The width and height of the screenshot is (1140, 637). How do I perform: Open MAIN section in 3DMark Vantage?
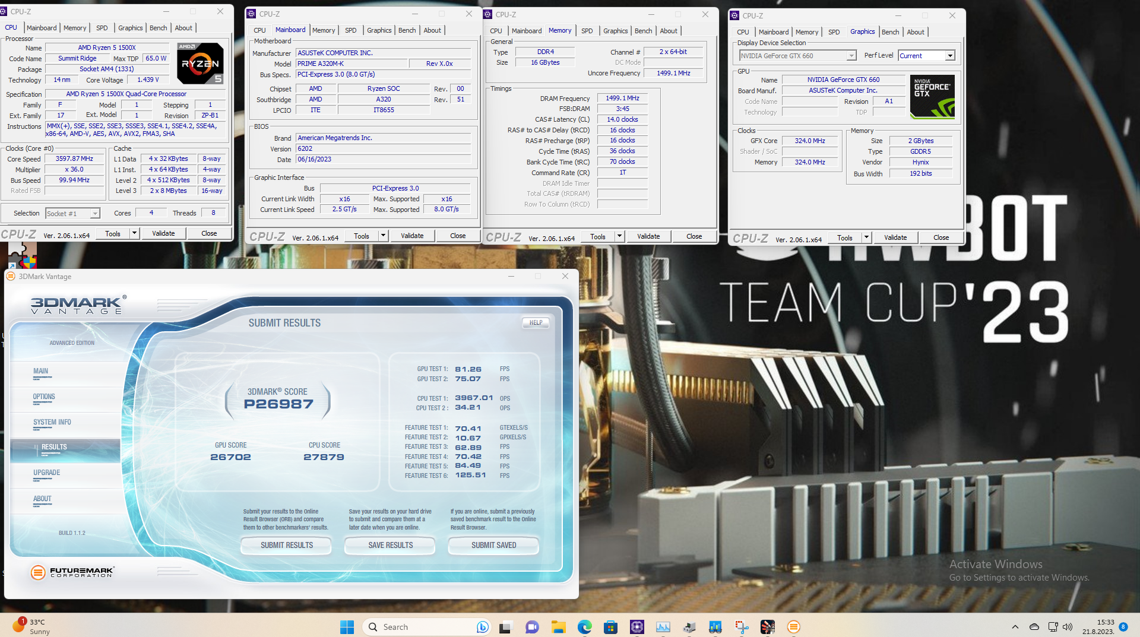(x=65, y=373)
